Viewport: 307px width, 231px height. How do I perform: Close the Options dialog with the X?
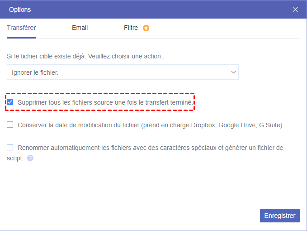click(x=295, y=10)
